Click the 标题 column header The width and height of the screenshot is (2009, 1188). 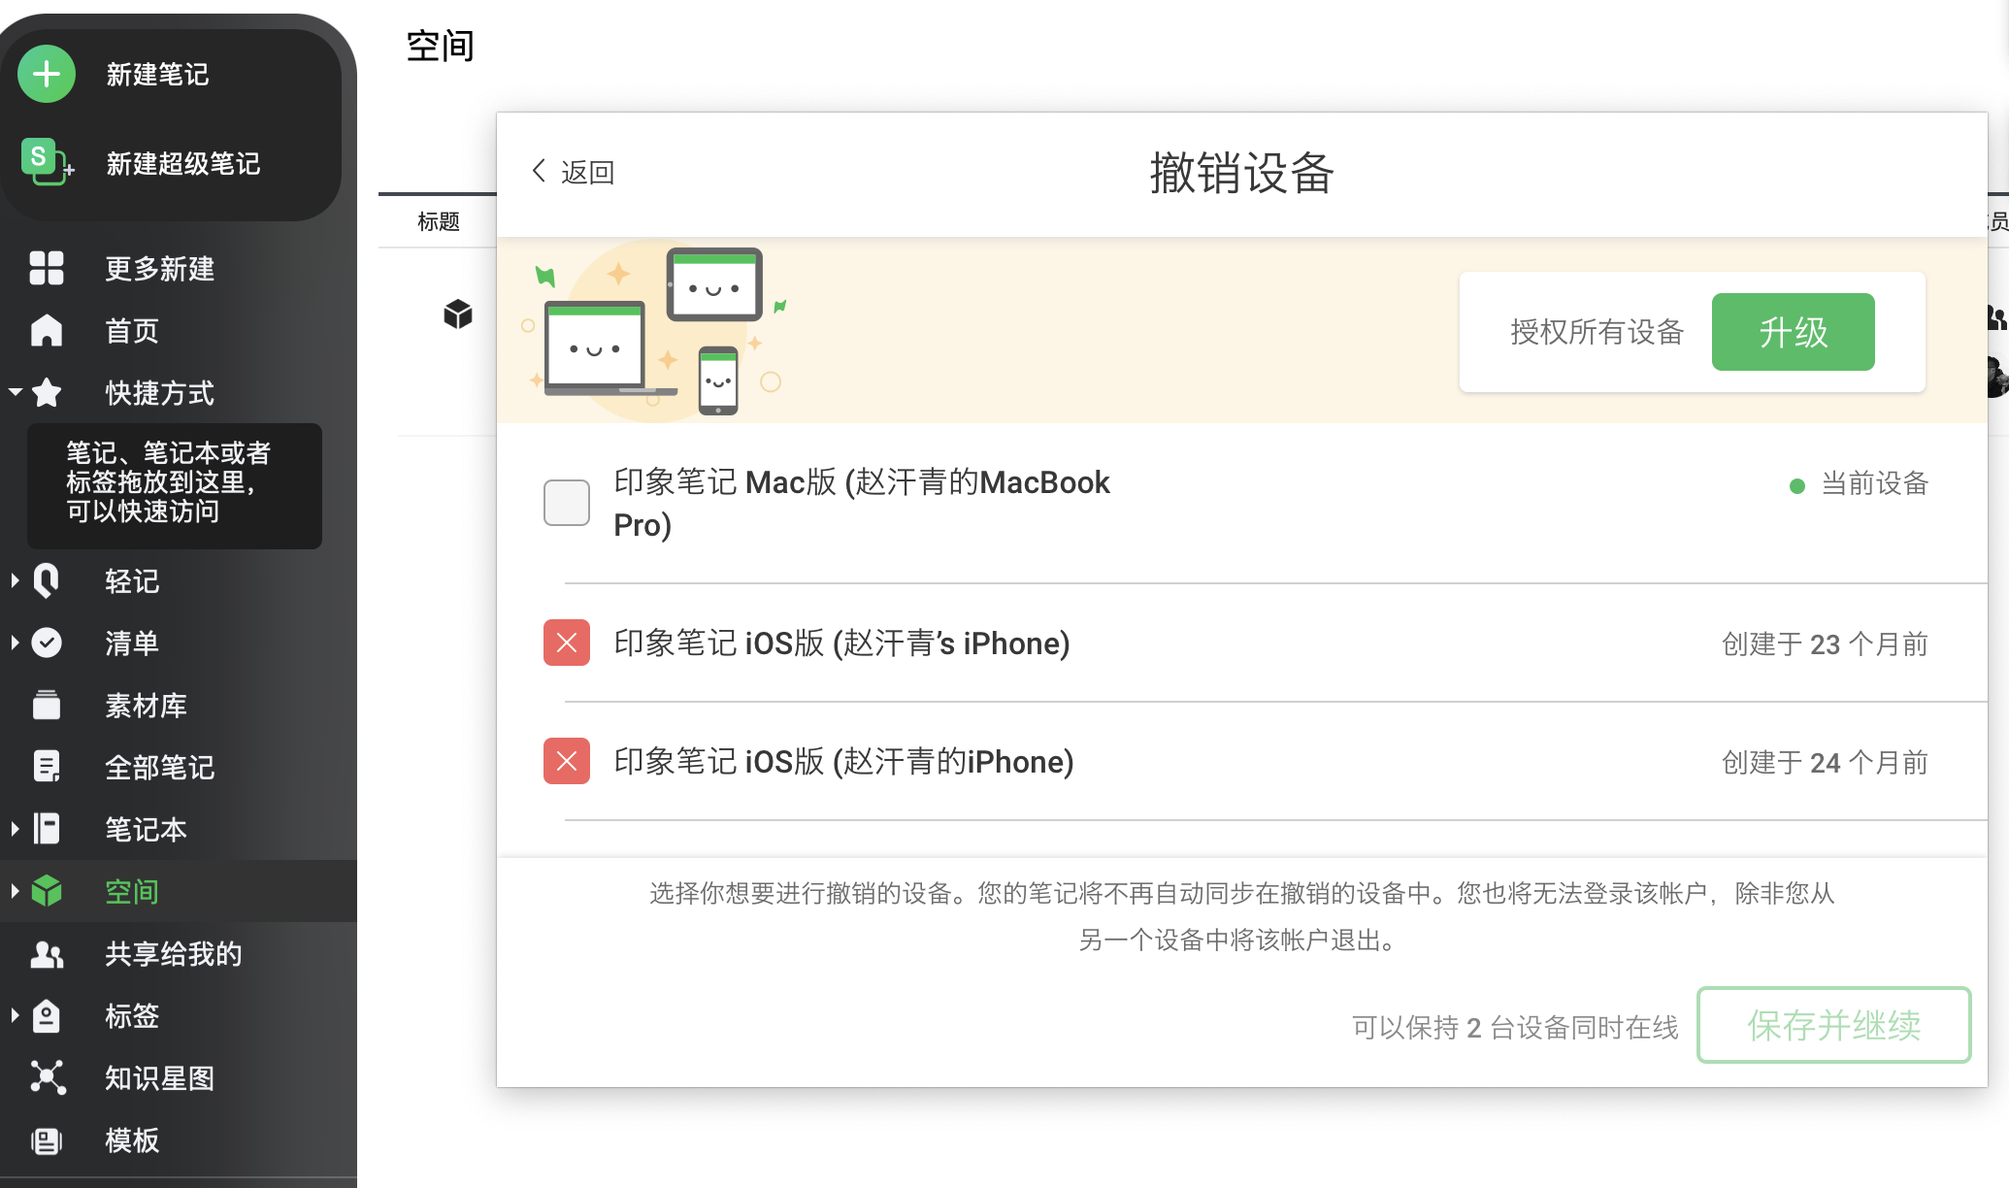click(439, 221)
